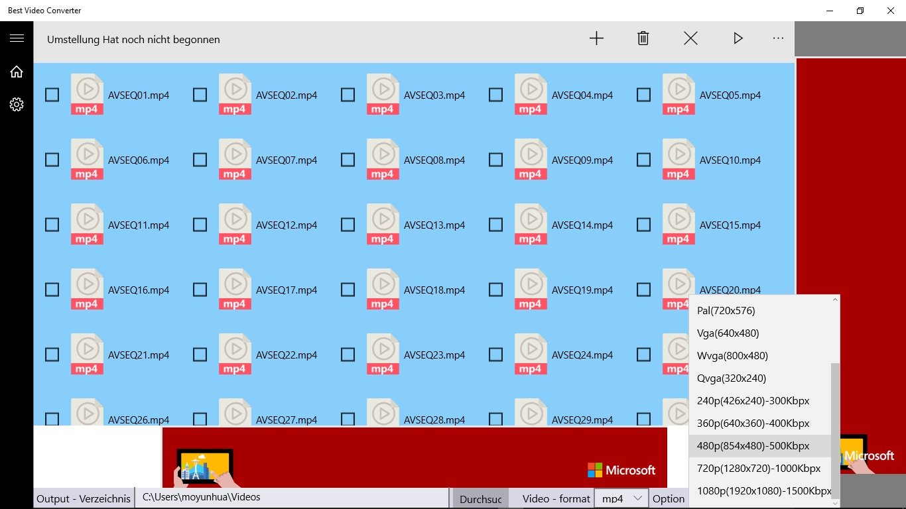Click the AVSEQ18.mp4 file icon

(x=383, y=289)
